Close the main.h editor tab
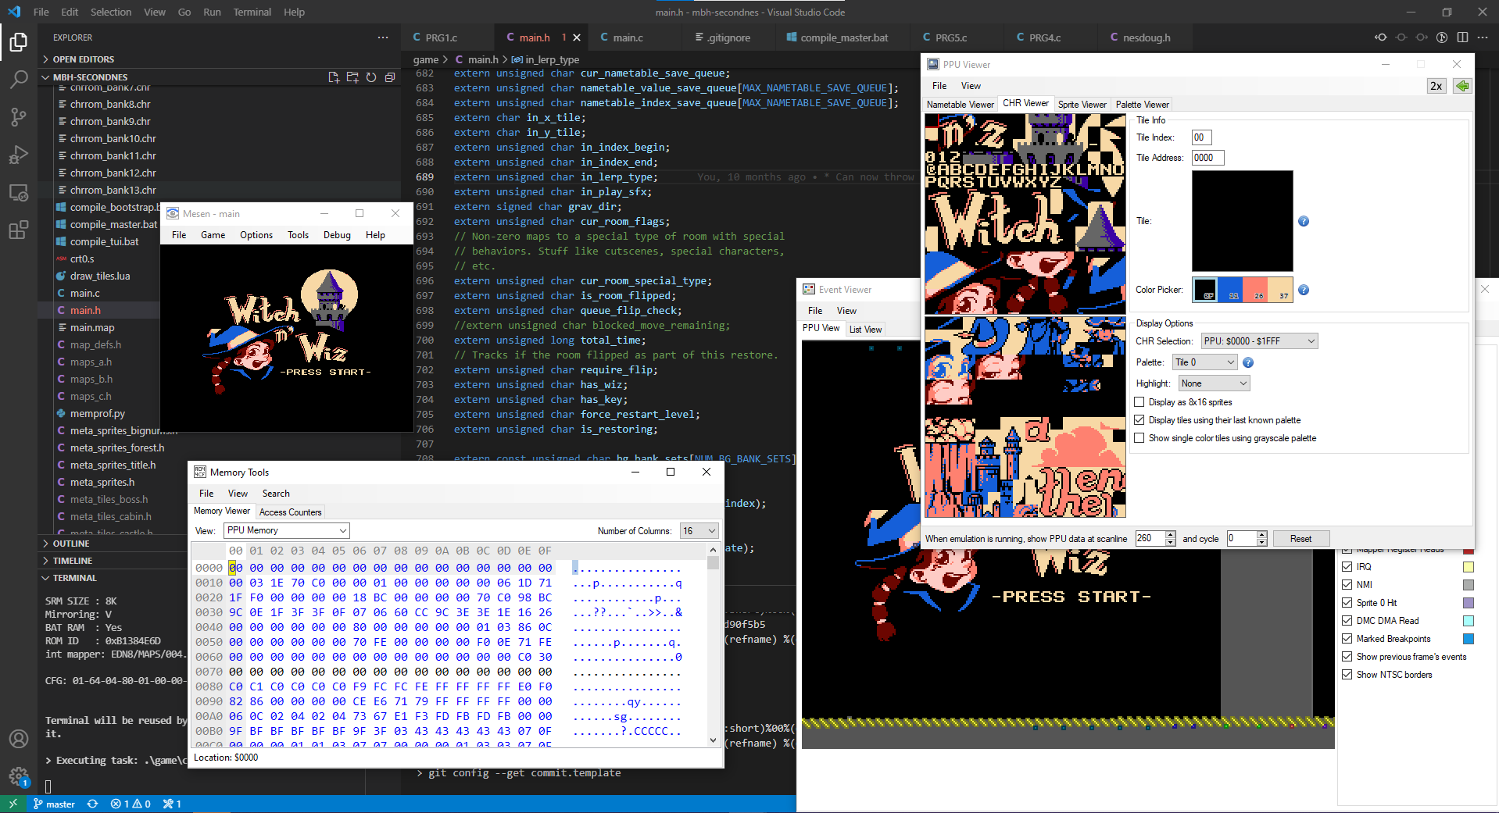Screen dimensions: 1499x813 click(577, 37)
